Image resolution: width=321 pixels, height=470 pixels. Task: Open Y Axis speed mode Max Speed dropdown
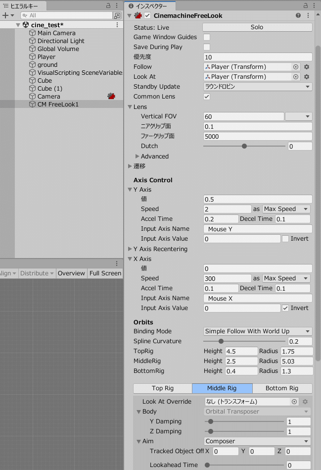(286, 209)
